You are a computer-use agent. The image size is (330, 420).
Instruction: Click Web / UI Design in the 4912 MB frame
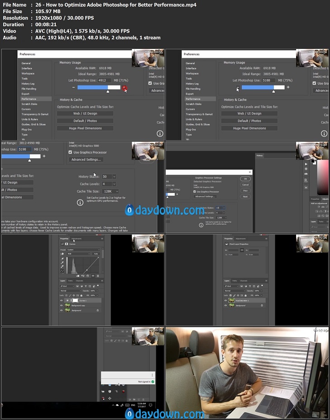click(x=85, y=113)
